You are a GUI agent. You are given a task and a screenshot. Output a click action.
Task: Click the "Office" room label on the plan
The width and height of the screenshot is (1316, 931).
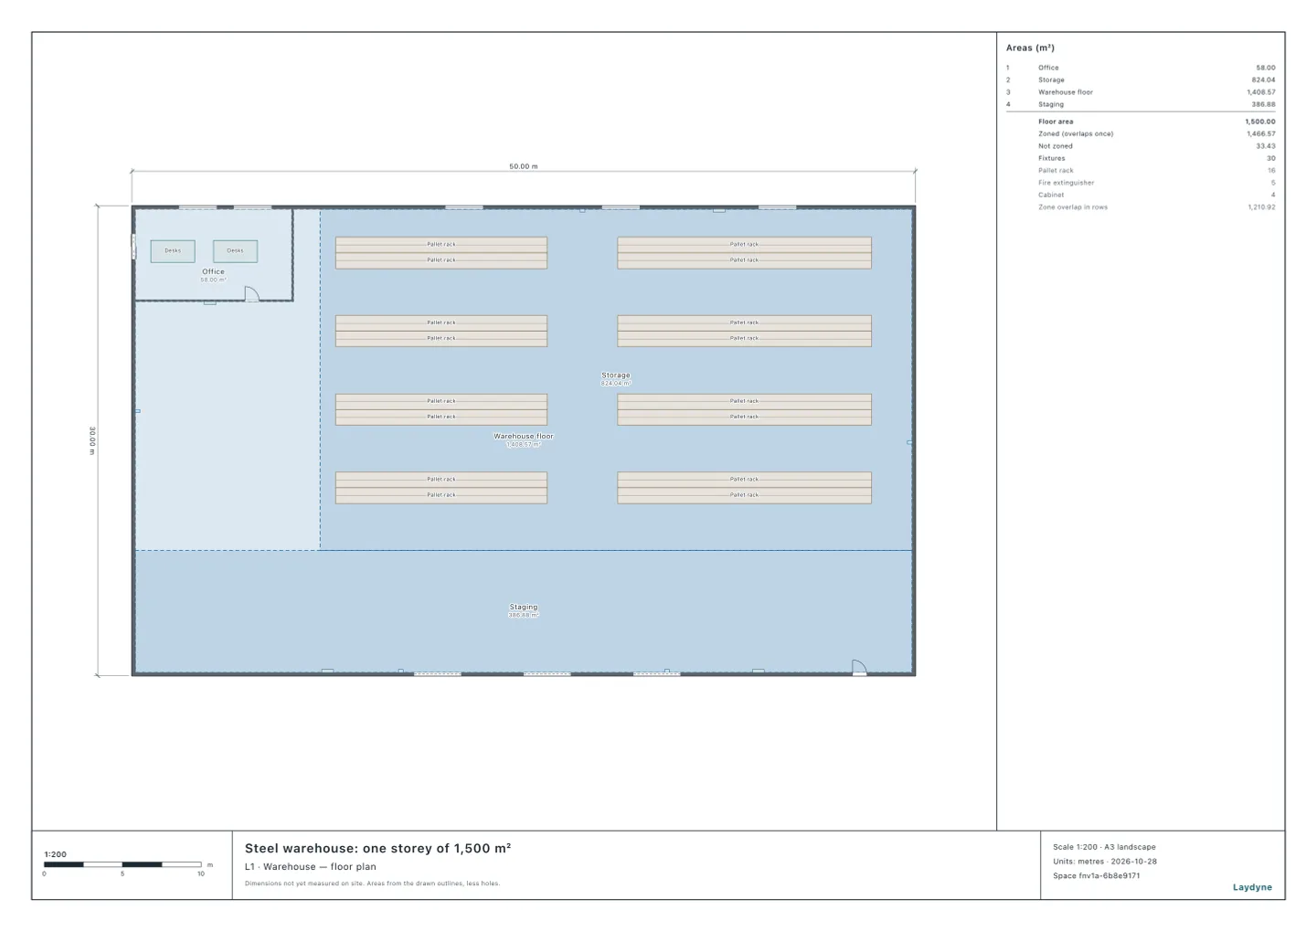213,271
